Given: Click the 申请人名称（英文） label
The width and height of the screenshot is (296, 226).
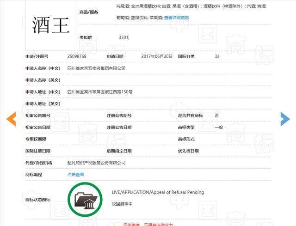Looking at the screenshot, I should point(43,80).
